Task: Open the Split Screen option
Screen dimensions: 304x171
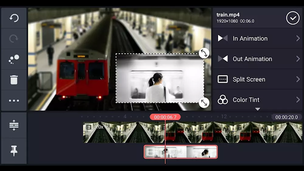Action: point(257,79)
